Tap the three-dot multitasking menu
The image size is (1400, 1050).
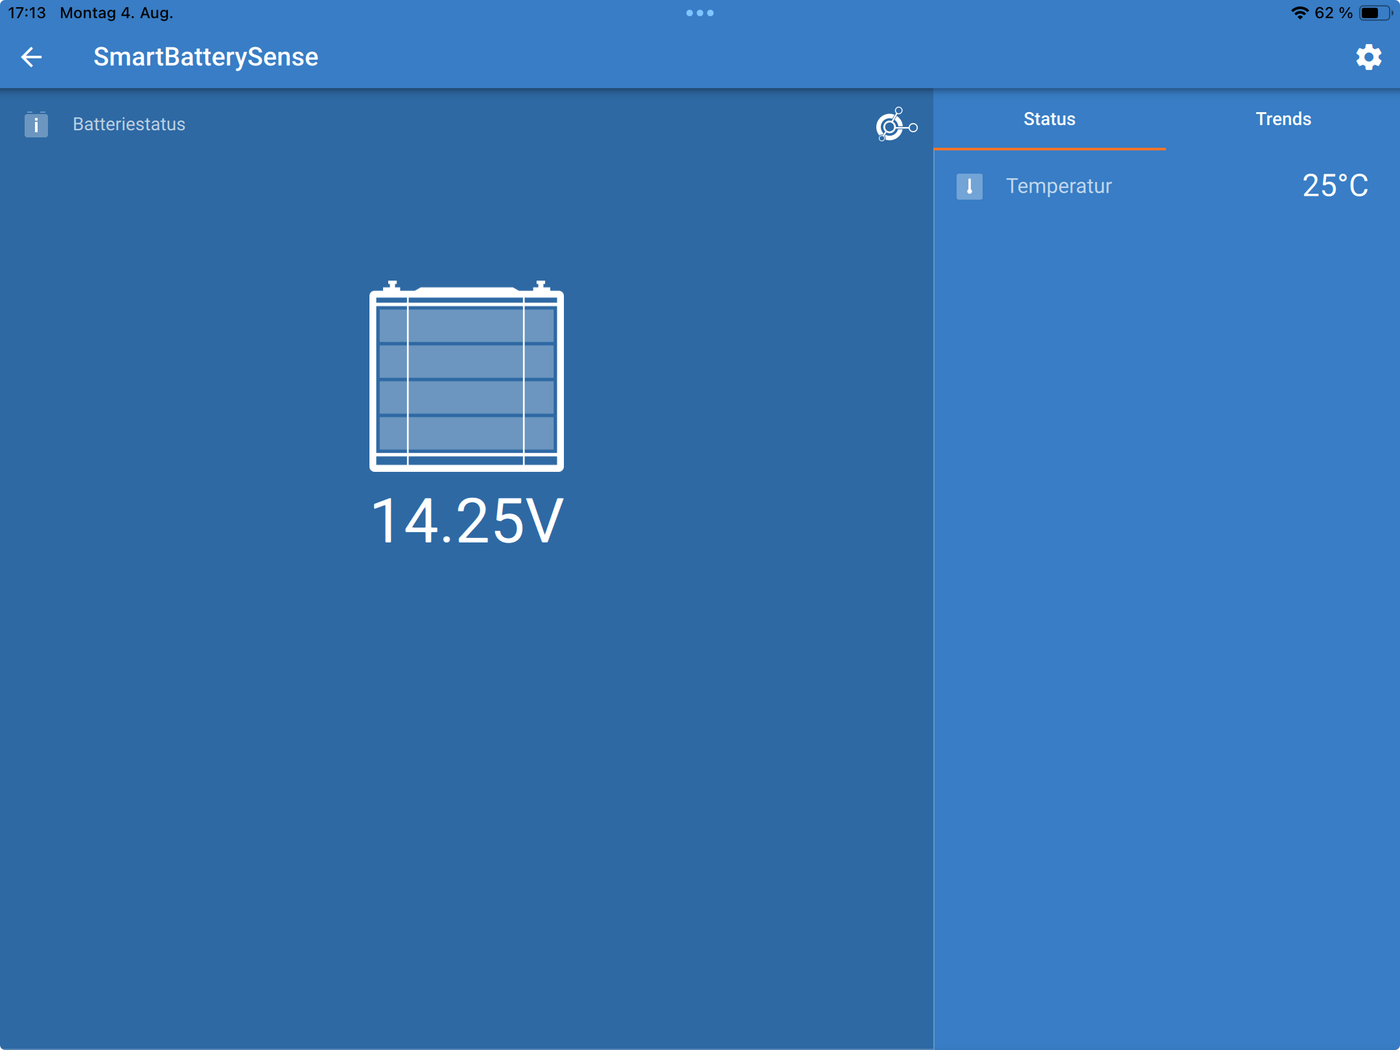(x=700, y=13)
